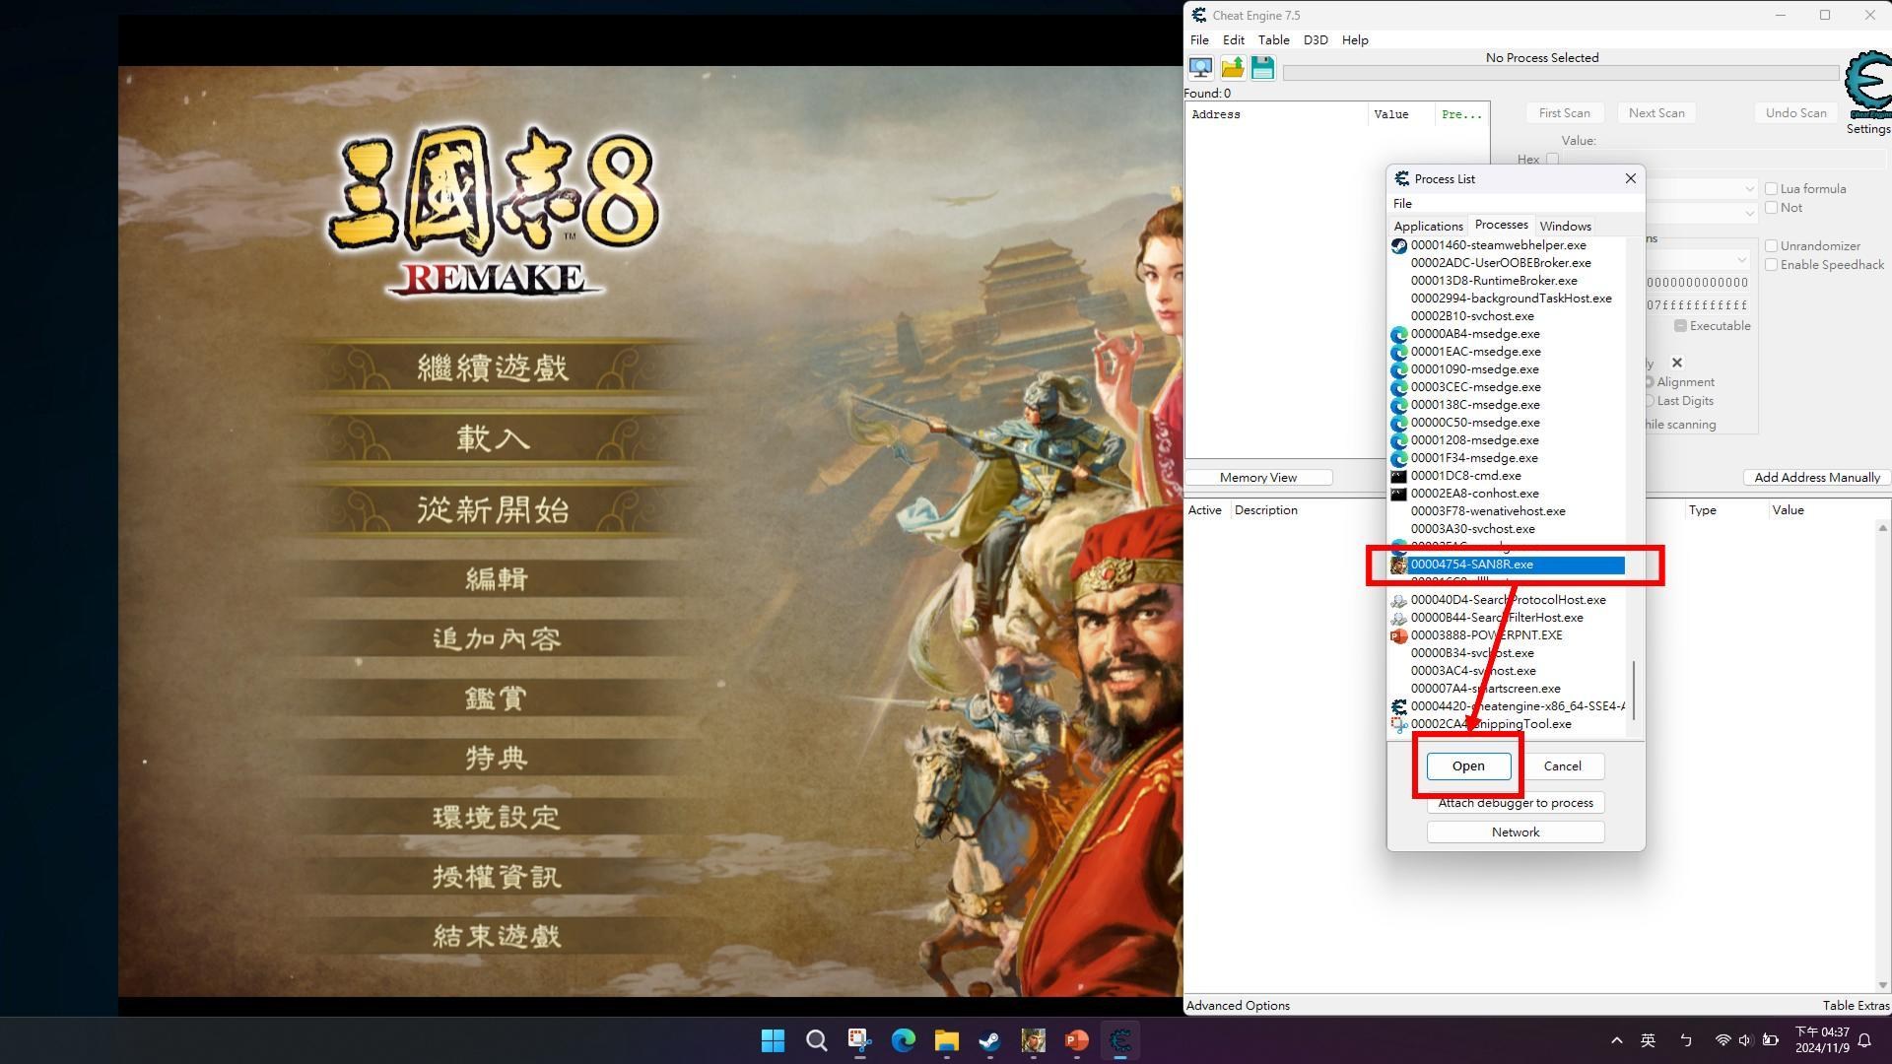Image resolution: width=1892 pixels, height=1064 pixels.
Task: Click the Open button to attach process
Action: (1466, 765)
